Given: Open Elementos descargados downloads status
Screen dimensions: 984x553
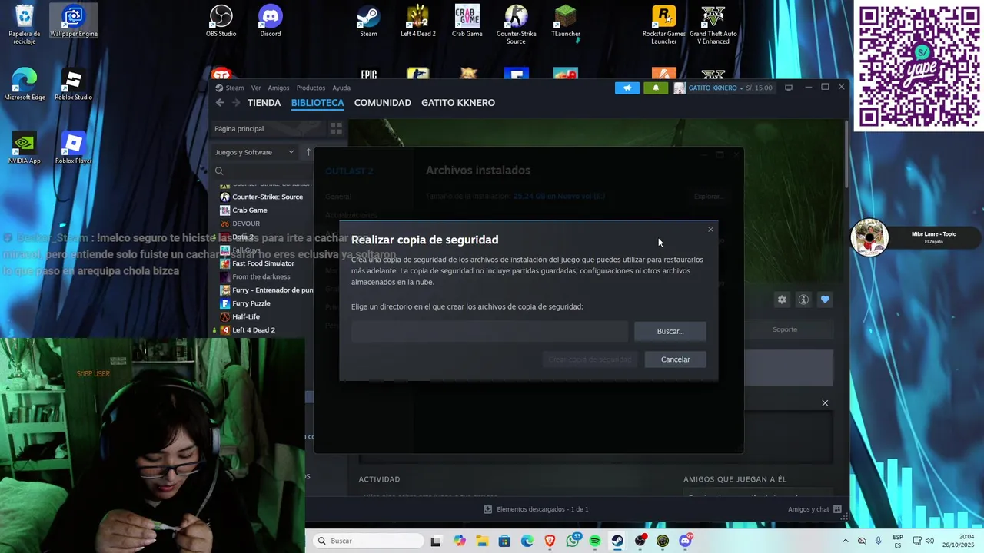Looking at the screenshot, I should [x=537, y=509].
